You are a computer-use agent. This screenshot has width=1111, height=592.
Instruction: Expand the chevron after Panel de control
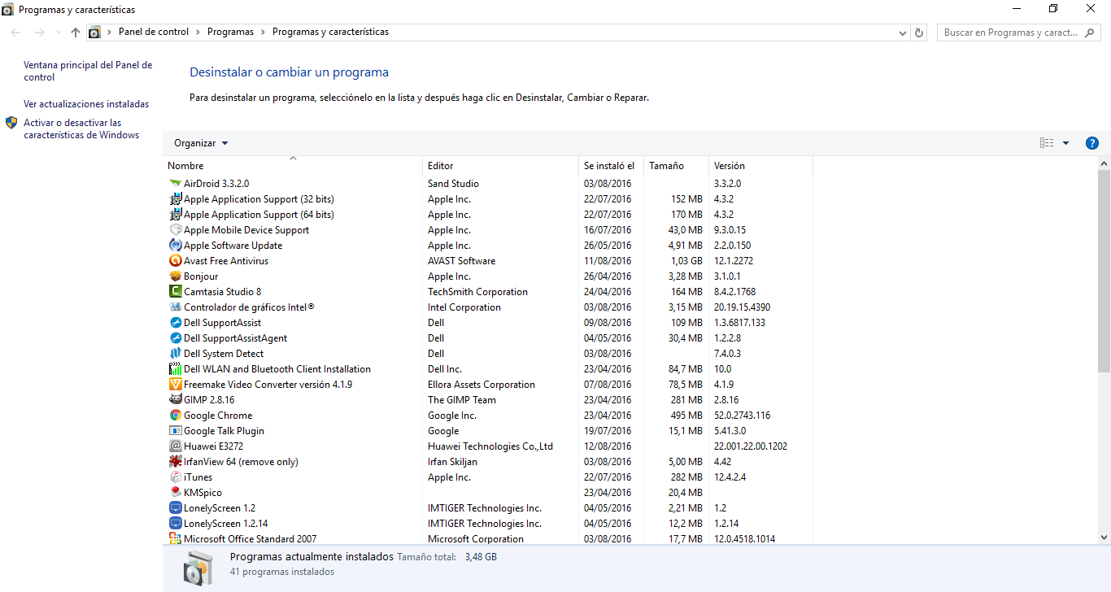tap(198, 33)
